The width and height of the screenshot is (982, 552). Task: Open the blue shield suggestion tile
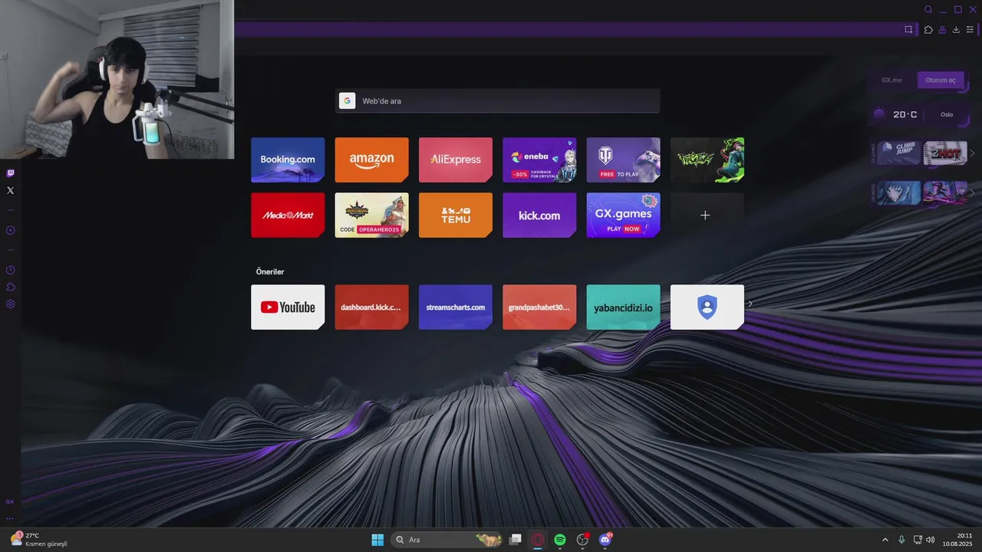coord(707,307)
